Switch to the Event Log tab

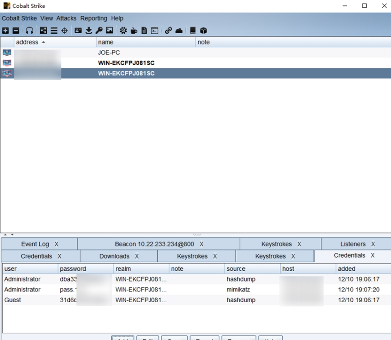tap(34, 244)
